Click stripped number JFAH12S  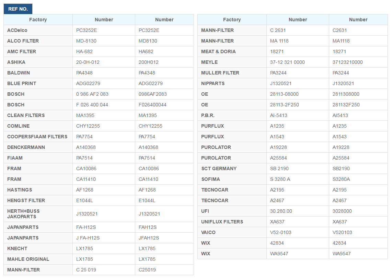point(149,238)
